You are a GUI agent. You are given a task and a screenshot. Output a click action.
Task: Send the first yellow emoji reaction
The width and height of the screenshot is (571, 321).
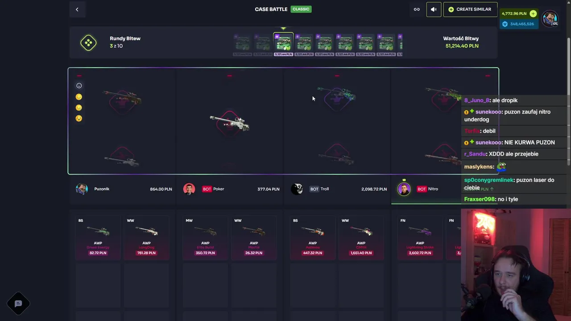pos(79,97)
